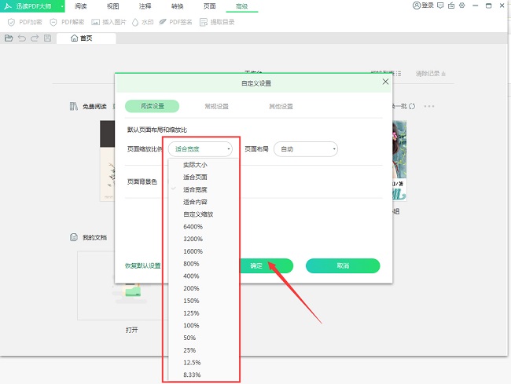Click the 提取目录 extract outline icon
Screen dimensions: 511x384
pos(204,22)
